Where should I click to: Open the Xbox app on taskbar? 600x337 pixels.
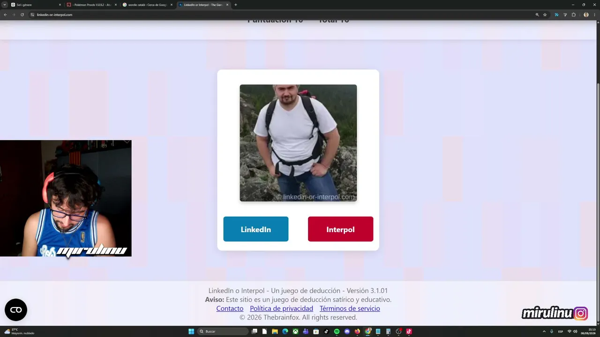[x=295, y=331]
